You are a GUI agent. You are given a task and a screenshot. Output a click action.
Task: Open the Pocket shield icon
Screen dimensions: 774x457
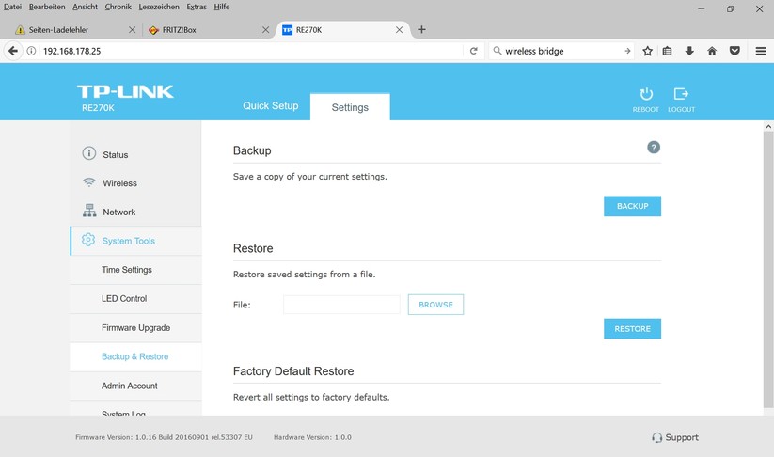(x=735, y=51)
